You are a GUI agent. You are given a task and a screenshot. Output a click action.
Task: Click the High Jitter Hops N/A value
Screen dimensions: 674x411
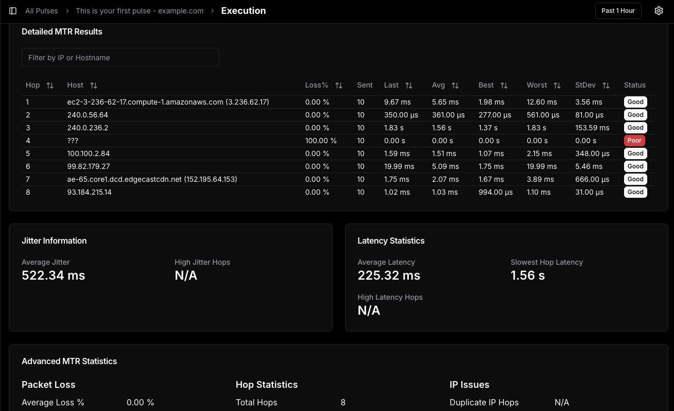coord(186,276)
